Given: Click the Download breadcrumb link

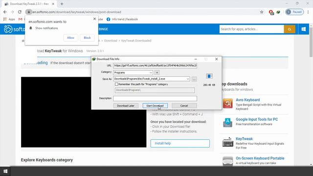Looking at the screenshot, I should tap(111, 41).
